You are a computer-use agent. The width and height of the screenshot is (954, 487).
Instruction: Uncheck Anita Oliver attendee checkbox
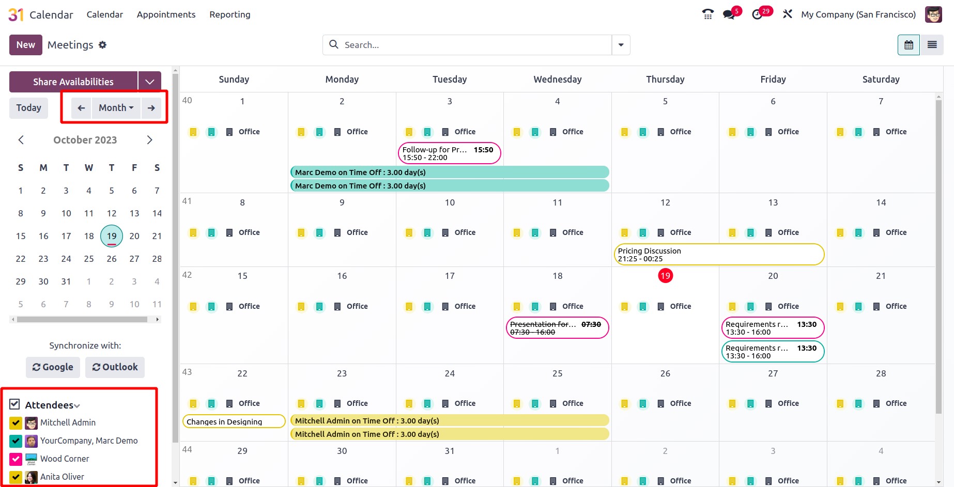click(16, 478)
